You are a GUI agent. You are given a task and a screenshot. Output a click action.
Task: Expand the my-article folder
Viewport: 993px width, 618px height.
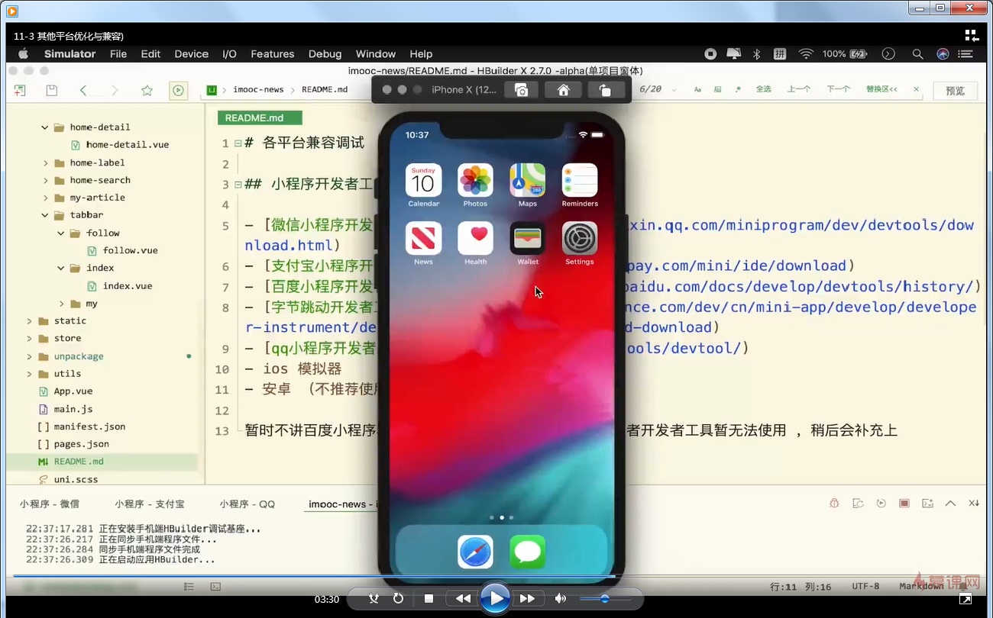click(45, 198)
